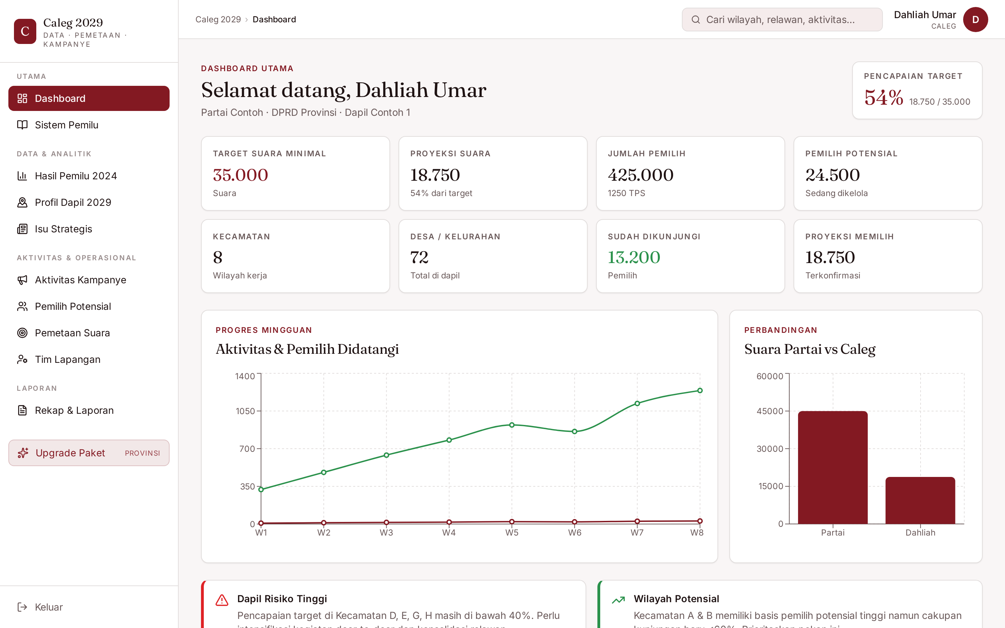Click the Dapil Risiko Tinggi warning icon
The height and width of the screenshot is (628, 1005).
click(x=222, y=600)
